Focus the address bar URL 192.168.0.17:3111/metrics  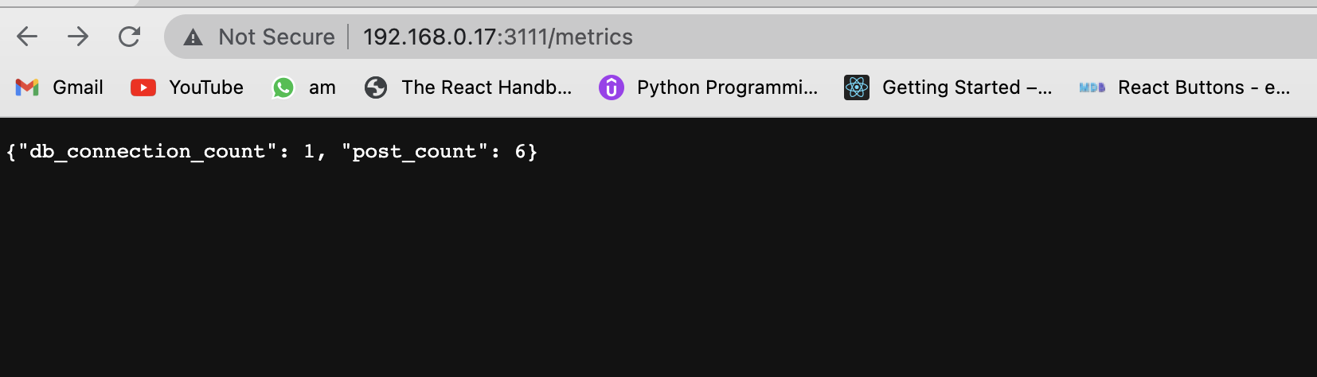click(x=498, y=37)
